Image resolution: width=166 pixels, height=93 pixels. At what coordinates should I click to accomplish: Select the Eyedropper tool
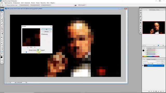tap(2, 49)
